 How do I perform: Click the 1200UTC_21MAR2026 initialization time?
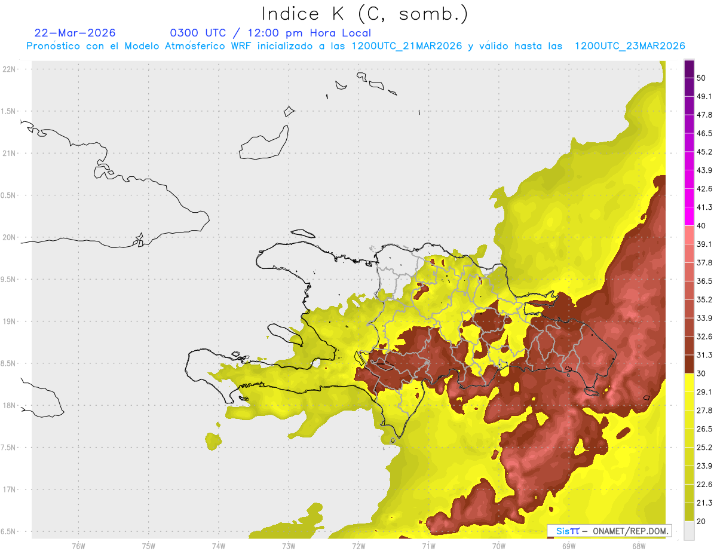tap(407, 46)
